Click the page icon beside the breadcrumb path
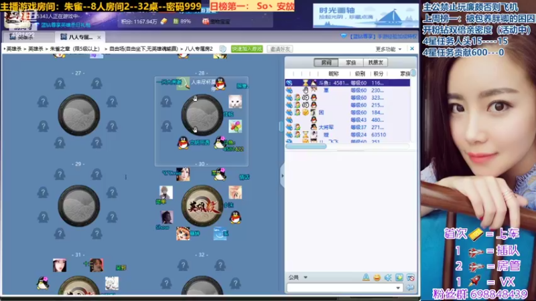This screenshot has height=301, width=536. [x=223, y=49]
